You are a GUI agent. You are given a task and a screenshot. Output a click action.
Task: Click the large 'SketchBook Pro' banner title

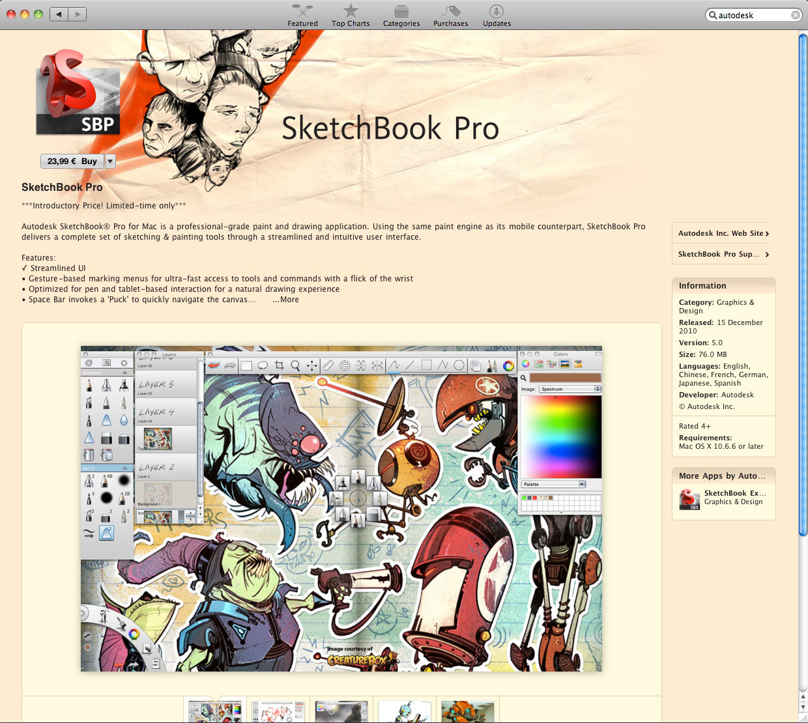[390, 128]
